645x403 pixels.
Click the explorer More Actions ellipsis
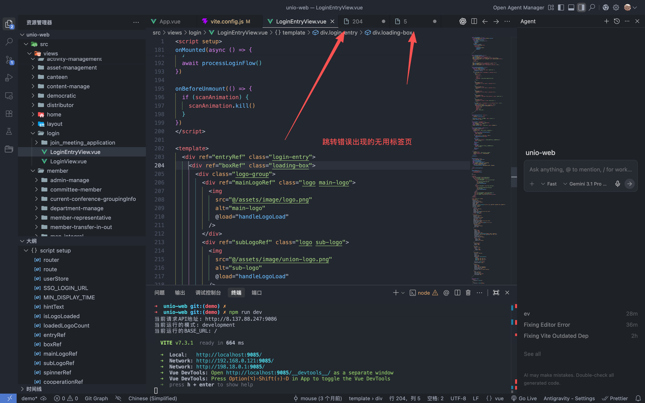[136, 23]
